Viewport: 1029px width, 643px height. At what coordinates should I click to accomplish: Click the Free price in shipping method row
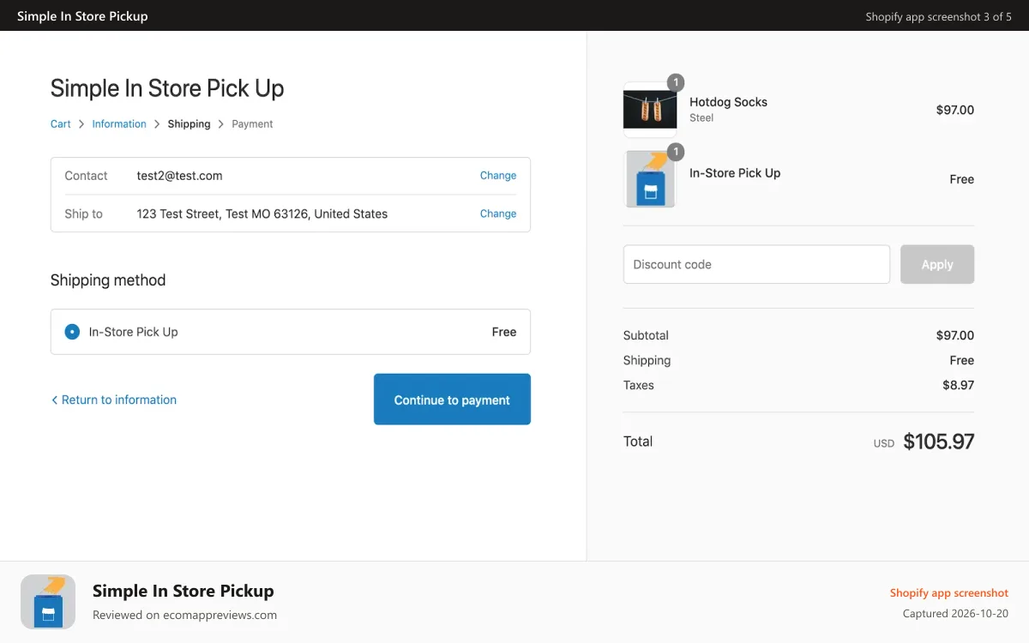click(x=504, y=332)
